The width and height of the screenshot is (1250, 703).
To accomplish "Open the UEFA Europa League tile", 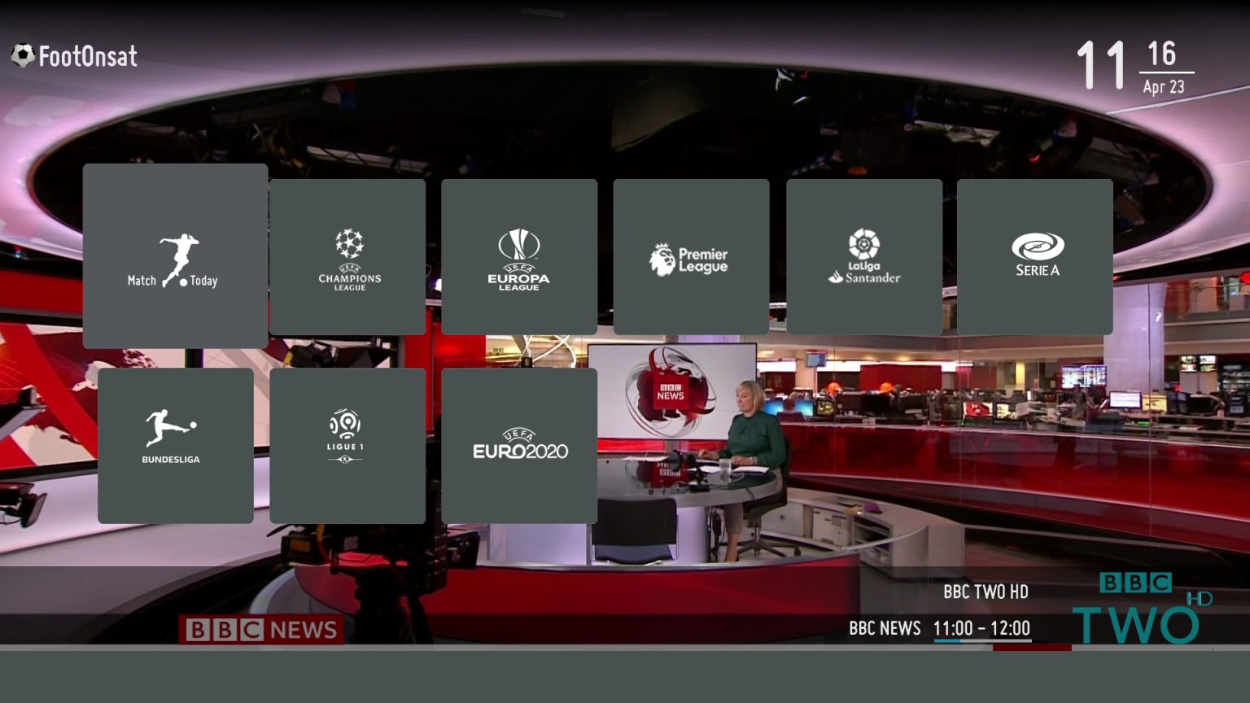I will point(519,257).
